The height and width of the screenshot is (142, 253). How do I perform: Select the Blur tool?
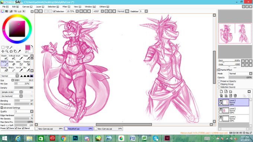tap(27, 69)
